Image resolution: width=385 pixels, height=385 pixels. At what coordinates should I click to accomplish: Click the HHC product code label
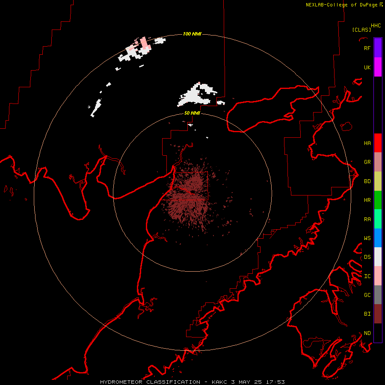click(x=376, y=26)
